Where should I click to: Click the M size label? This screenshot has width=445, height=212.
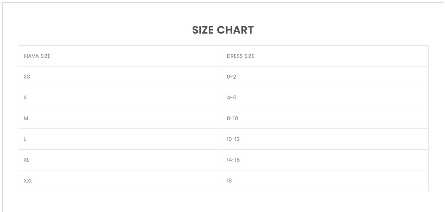pyautogui.click(x=26, y=118)
